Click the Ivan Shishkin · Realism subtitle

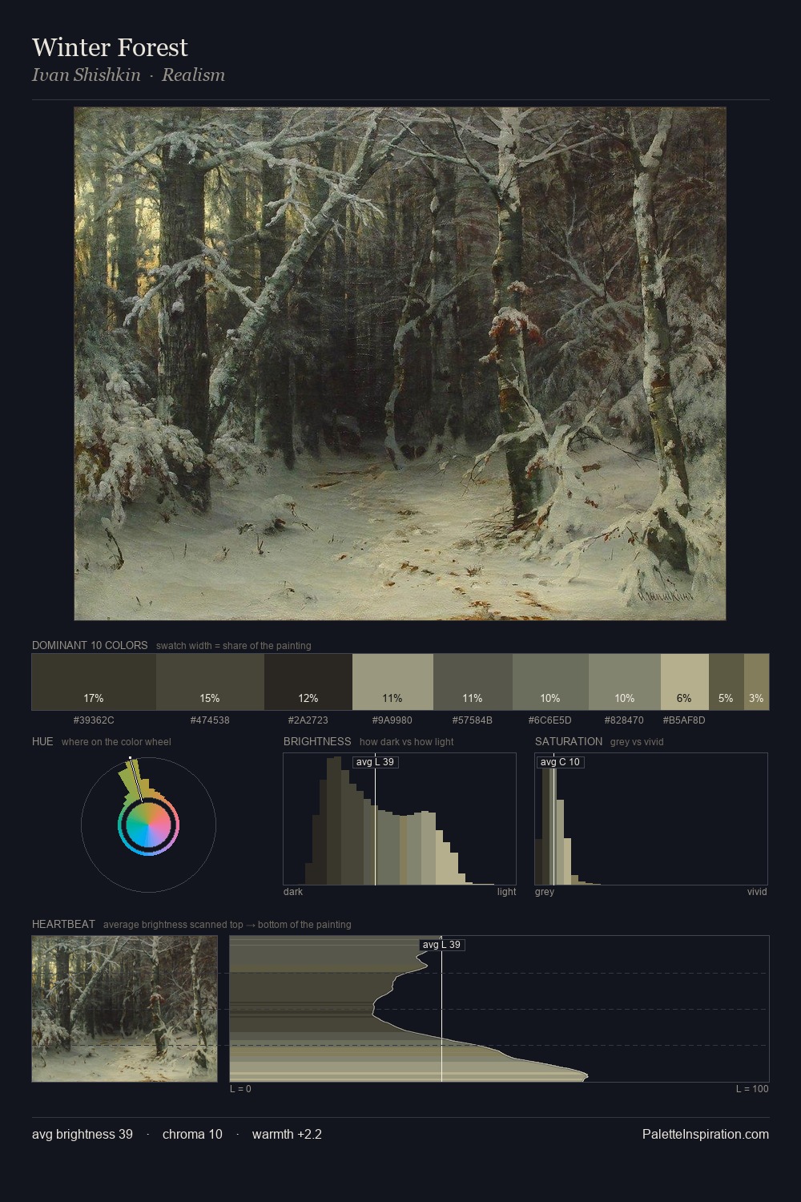click(128, 75)
